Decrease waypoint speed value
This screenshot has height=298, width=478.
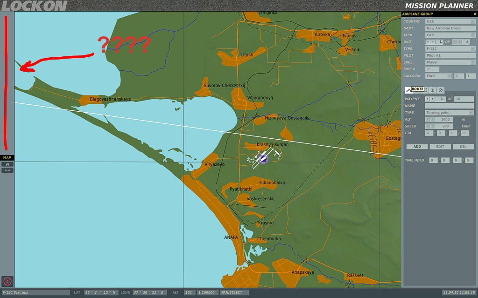coord(428,126)
